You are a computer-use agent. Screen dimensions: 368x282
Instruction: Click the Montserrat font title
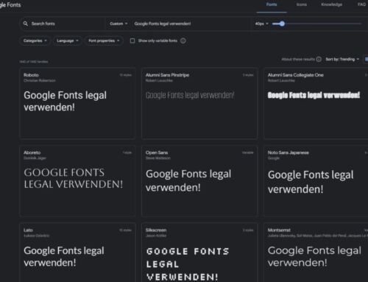(x=279, y=230)
